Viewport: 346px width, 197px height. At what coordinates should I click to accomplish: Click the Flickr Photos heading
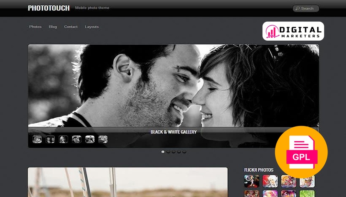pos(259,170)
